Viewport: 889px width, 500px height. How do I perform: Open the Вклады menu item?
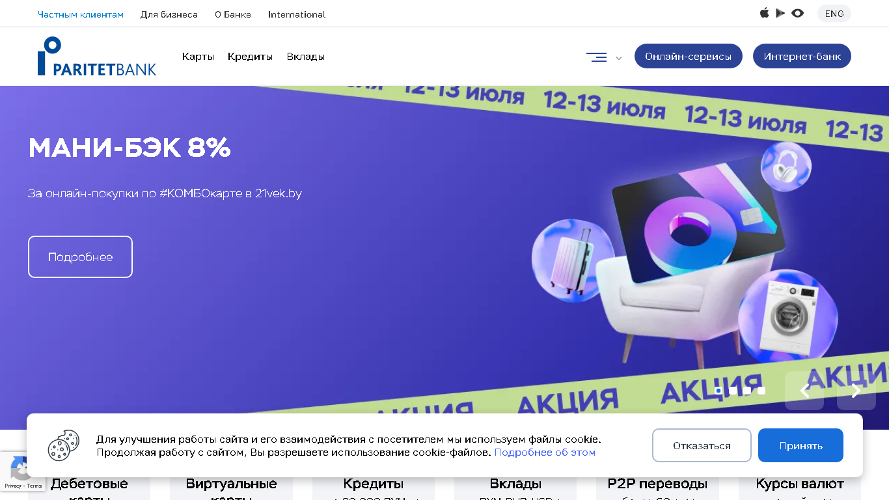coord(306,57)
